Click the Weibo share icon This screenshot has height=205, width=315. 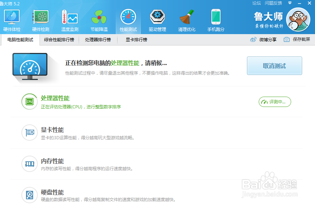pos(253,39)
